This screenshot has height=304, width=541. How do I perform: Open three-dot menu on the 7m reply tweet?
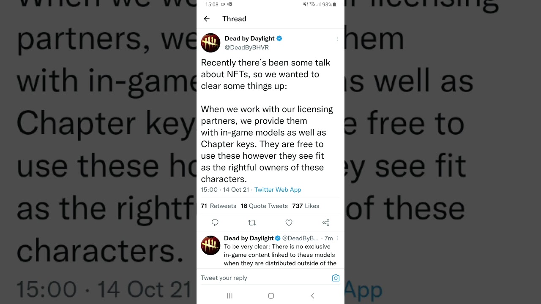[337, 238]
